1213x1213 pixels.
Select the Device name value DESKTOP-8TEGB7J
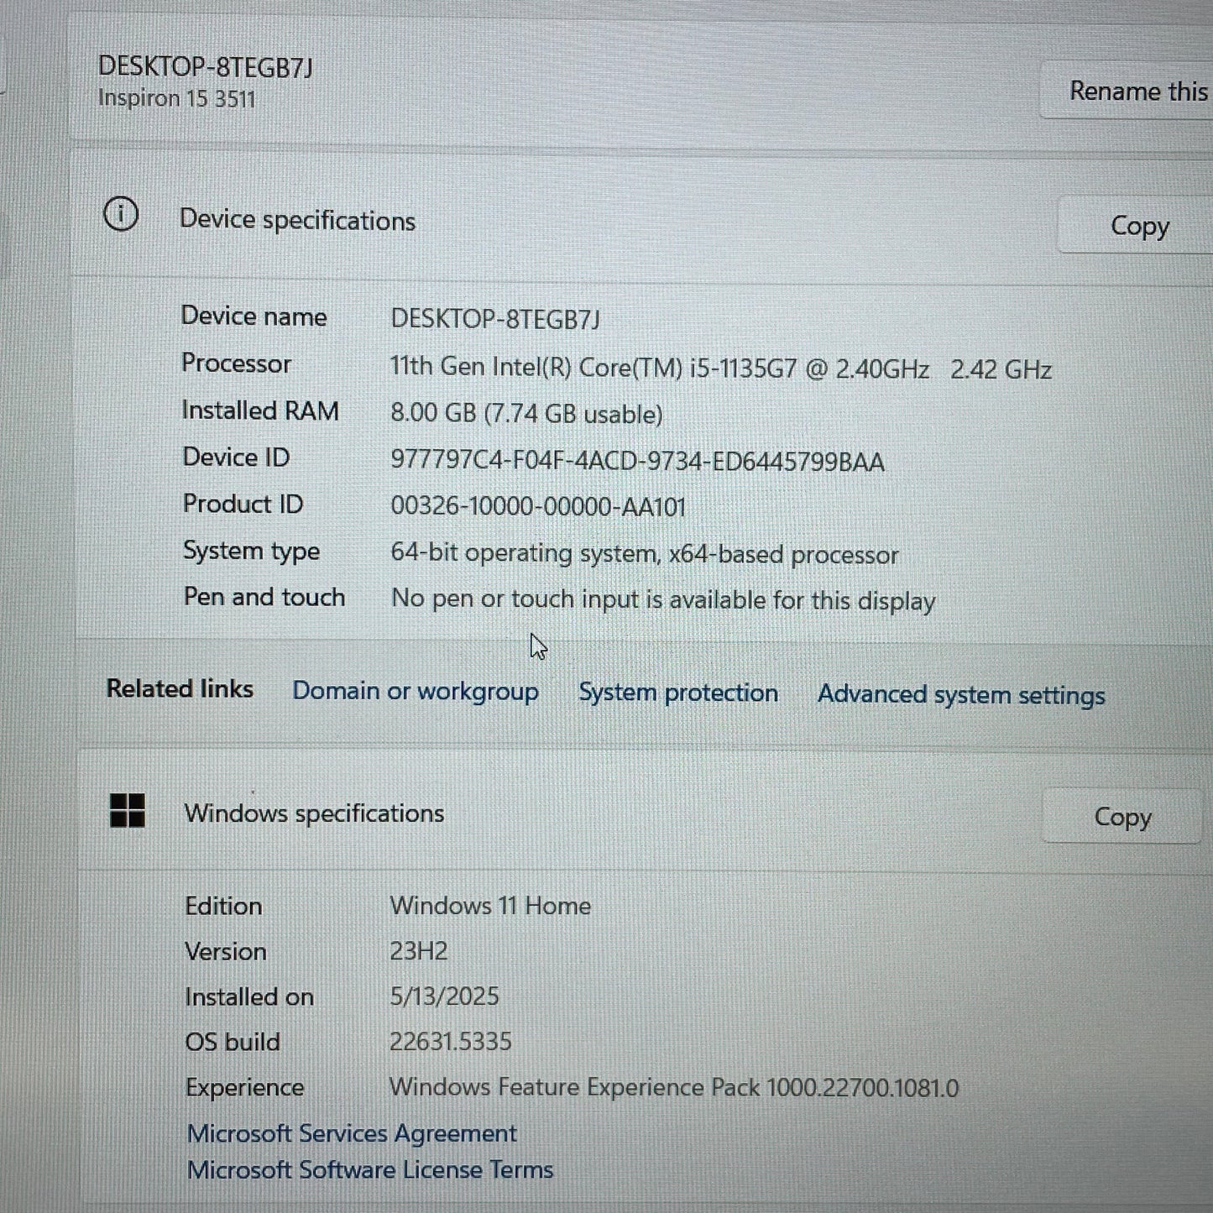click(495, 319)
